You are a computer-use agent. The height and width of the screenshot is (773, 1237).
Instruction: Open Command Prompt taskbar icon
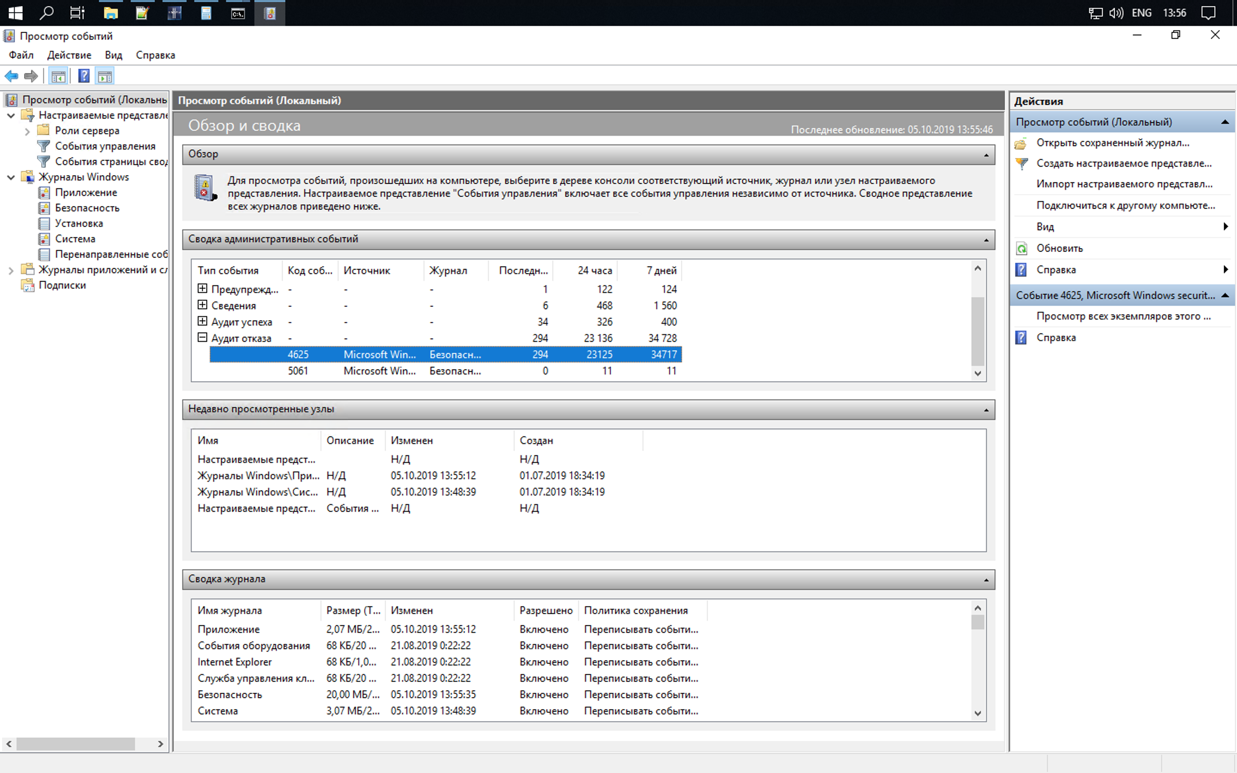(238, 13)
